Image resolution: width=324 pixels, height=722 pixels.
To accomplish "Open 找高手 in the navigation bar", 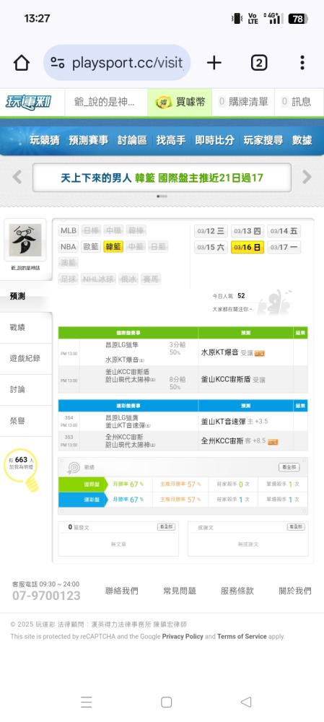I will point(171,141).
